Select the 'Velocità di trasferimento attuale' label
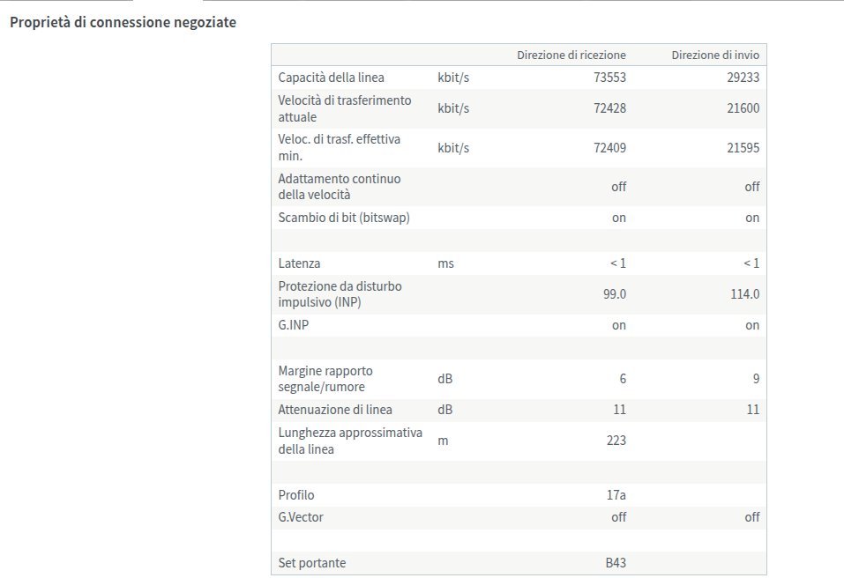The width and height of the screenshot is (844, 578). pos(345,108)
